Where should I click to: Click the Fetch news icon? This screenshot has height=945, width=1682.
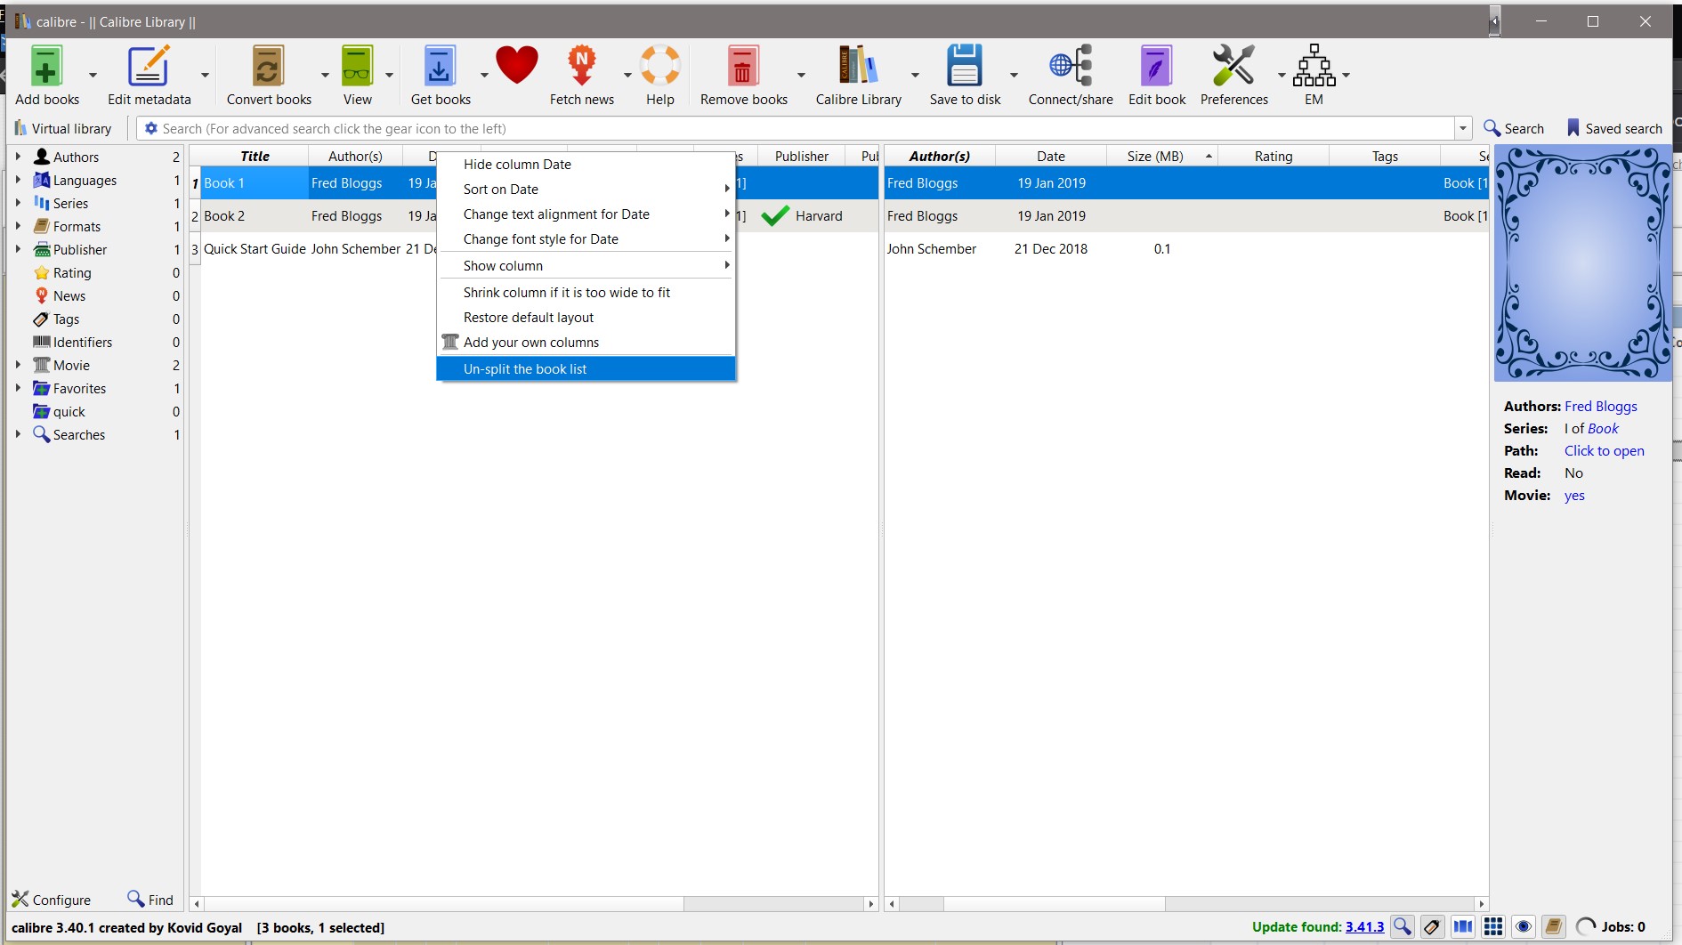[582, 67]
